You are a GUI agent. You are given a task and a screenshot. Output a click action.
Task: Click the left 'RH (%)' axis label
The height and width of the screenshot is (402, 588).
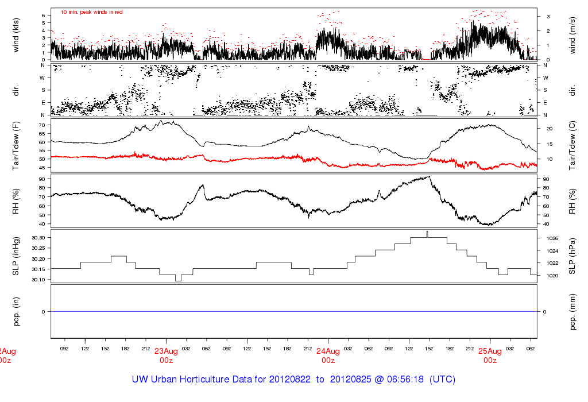click(x=16, y=202)
